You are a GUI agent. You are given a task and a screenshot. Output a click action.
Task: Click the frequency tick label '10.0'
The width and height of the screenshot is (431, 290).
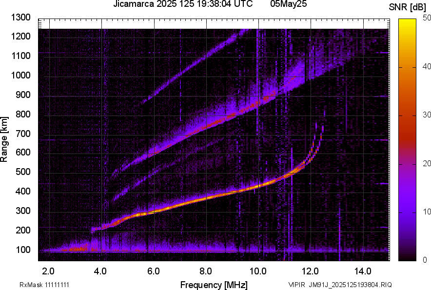click(x=258, y=271)
